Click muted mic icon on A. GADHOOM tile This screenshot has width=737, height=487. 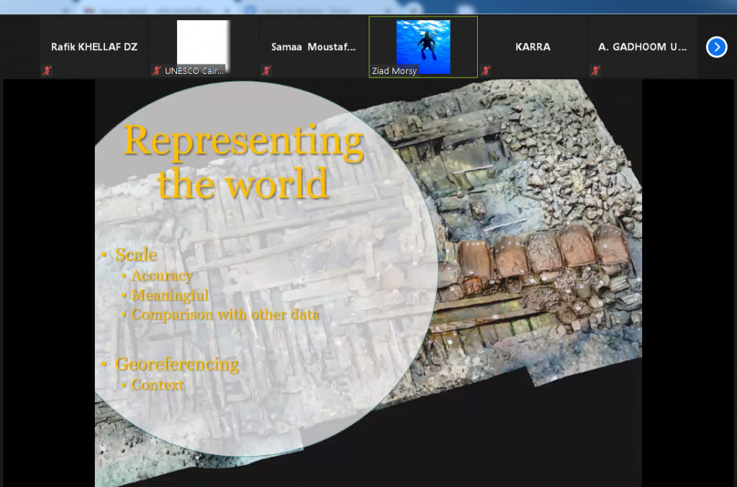(595, 70)
